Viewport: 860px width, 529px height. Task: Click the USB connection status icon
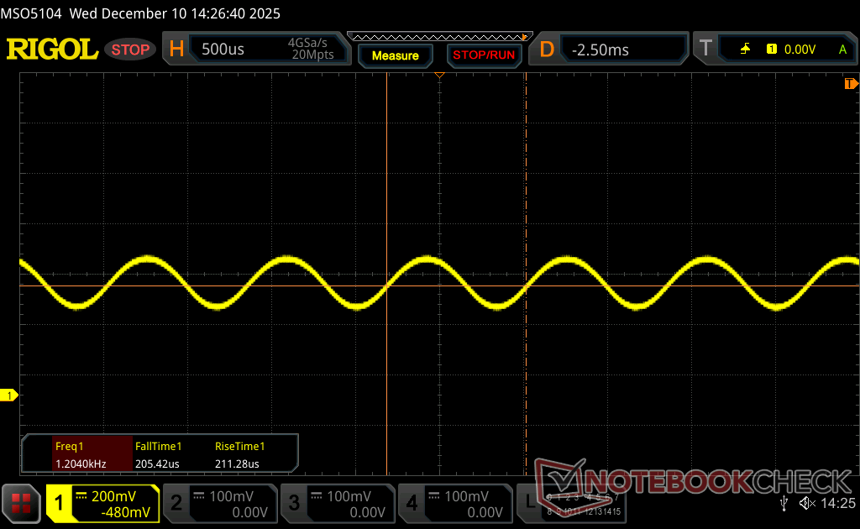coord(784,503)
